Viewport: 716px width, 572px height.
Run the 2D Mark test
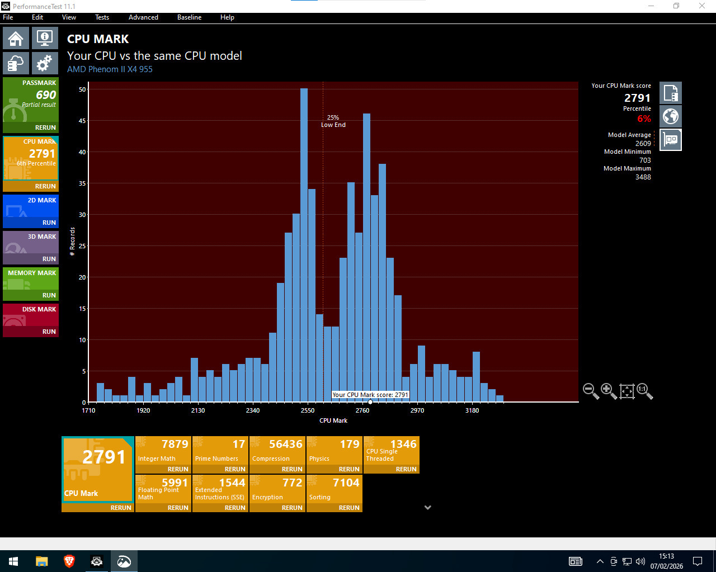click(49, 223)
